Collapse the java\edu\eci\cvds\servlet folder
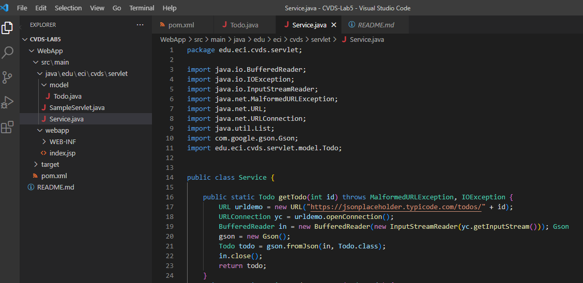The height and width of the screenshot is (283, 583). tap(40, 73)
